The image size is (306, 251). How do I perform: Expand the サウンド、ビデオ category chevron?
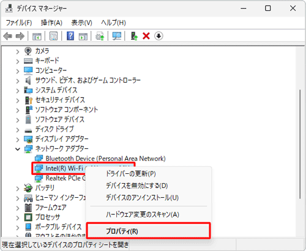18,81
